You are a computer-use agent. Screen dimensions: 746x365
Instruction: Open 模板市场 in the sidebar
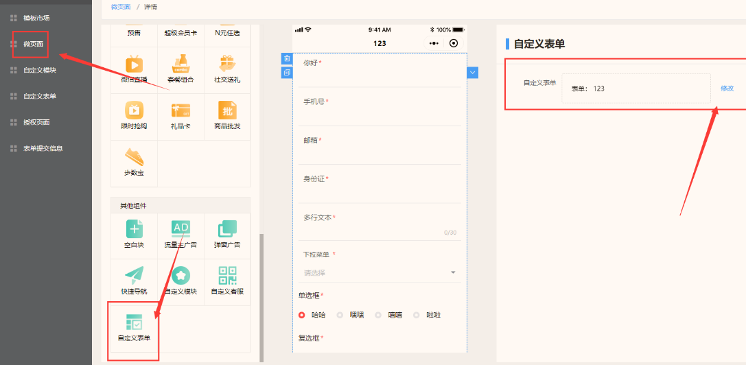[x=36, y=18]
